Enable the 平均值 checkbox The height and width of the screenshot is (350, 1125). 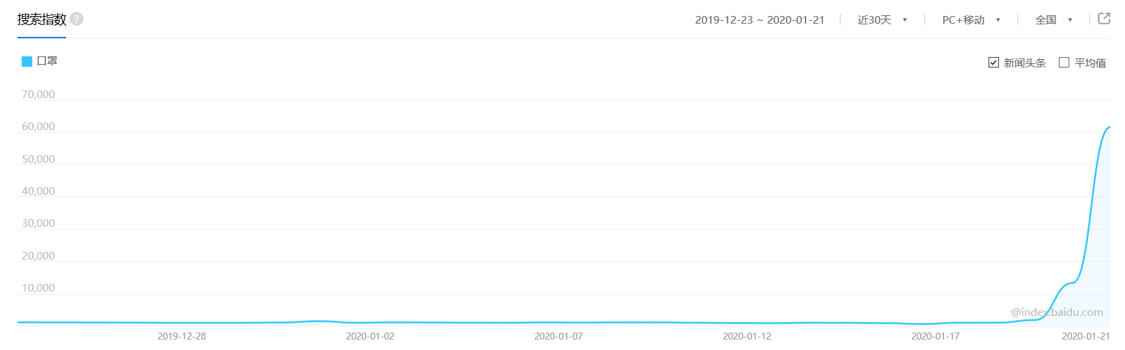coord(1064,63)
